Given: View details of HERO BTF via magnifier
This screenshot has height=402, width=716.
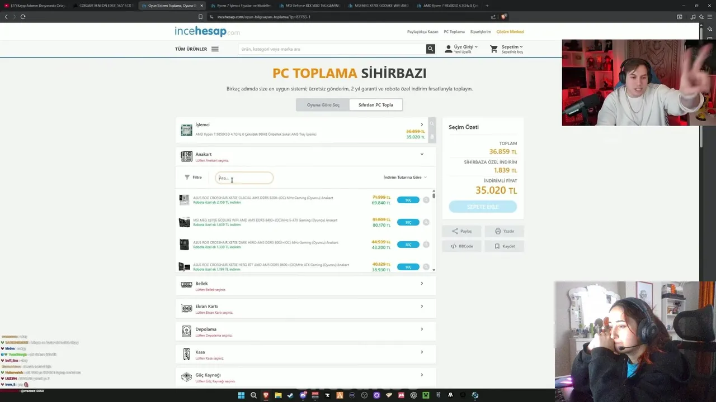Looking at the screenshot, I should coord(426,267).
